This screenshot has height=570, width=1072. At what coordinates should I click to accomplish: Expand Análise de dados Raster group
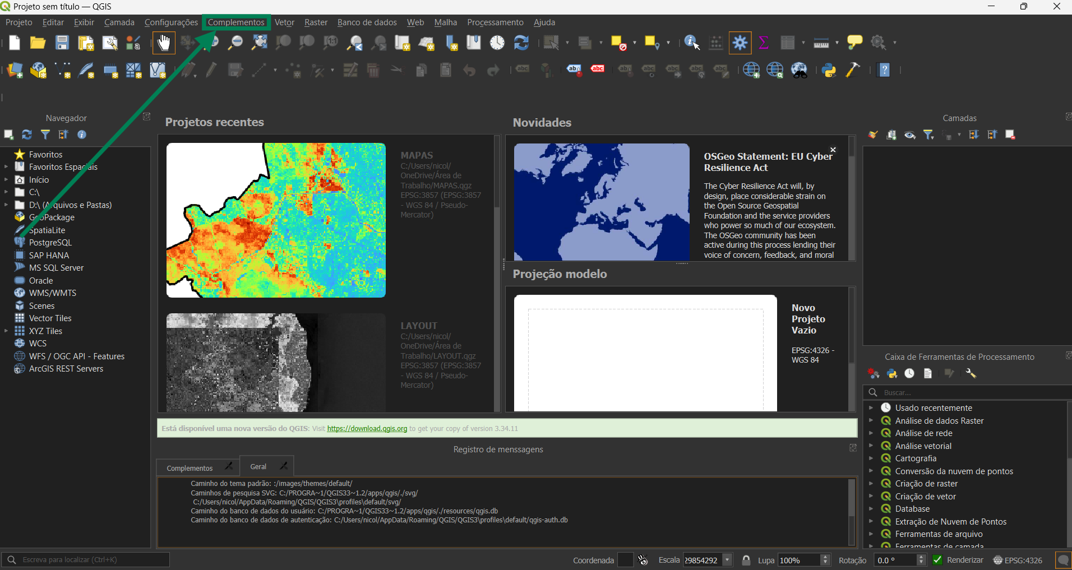point(871,420)
